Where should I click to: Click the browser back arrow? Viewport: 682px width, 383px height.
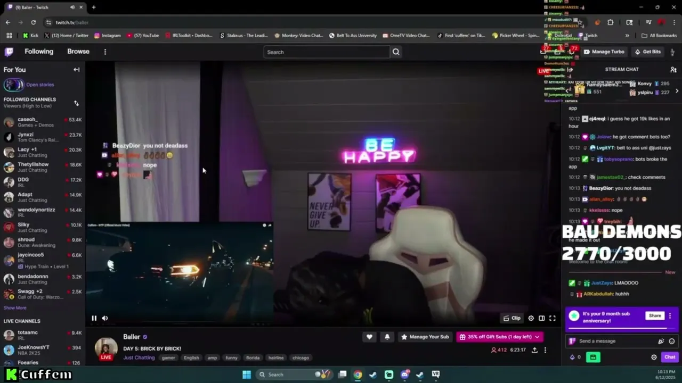(x=7, y=22)
